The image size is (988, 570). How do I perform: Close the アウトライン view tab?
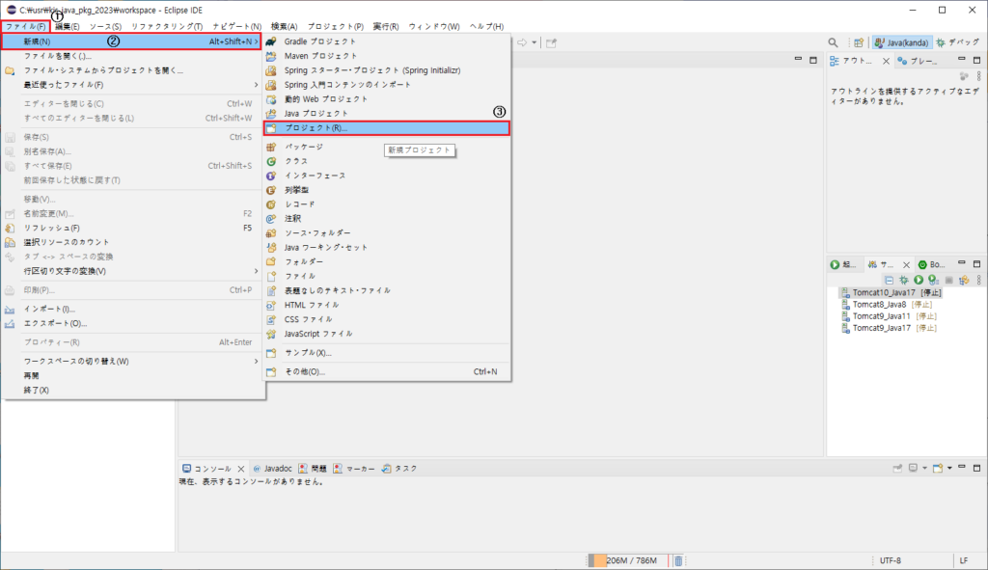(x=886, y=61)
